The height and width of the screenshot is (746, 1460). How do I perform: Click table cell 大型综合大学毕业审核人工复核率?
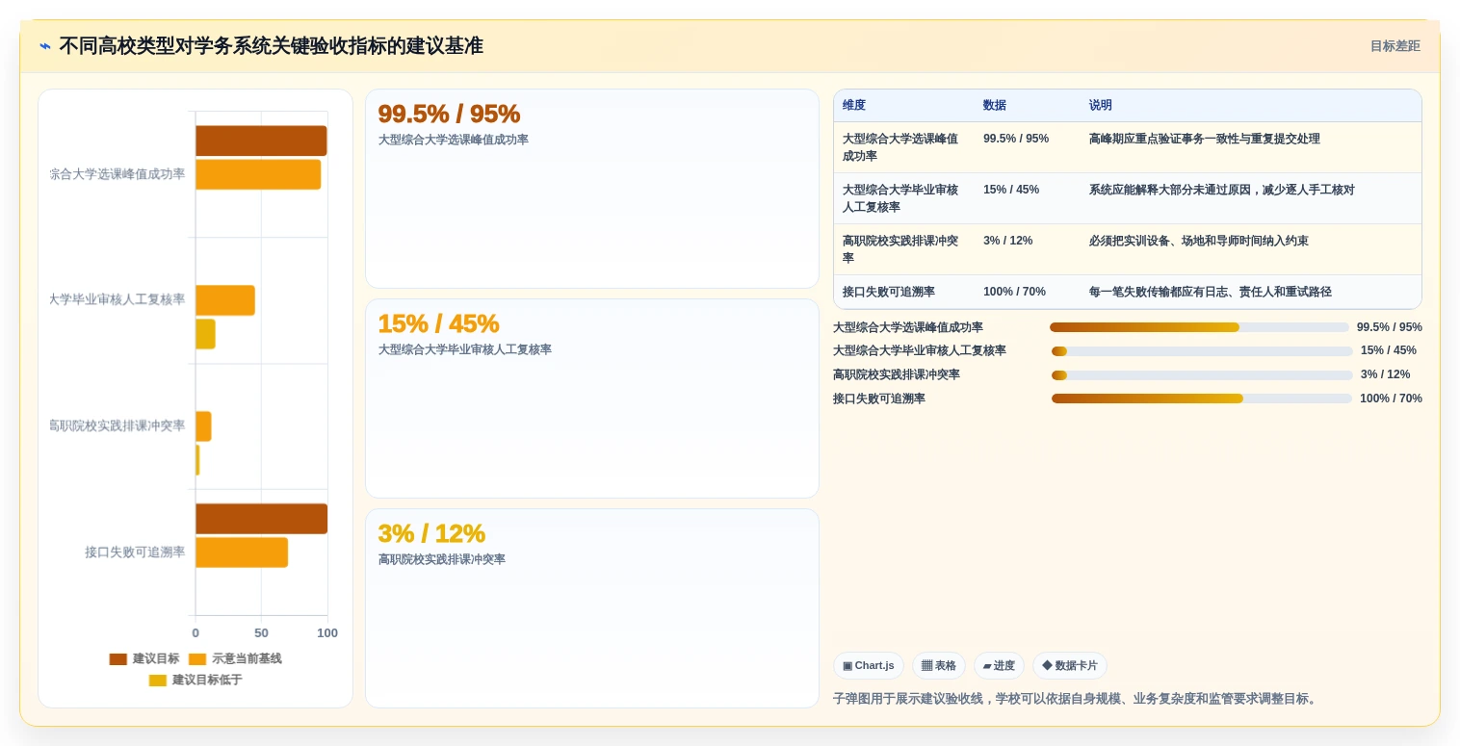[902, 198]
